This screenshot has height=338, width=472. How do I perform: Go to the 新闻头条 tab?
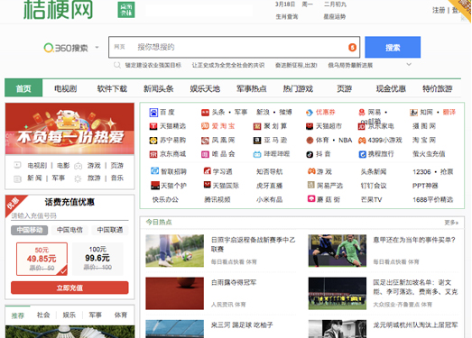point(158,88)
